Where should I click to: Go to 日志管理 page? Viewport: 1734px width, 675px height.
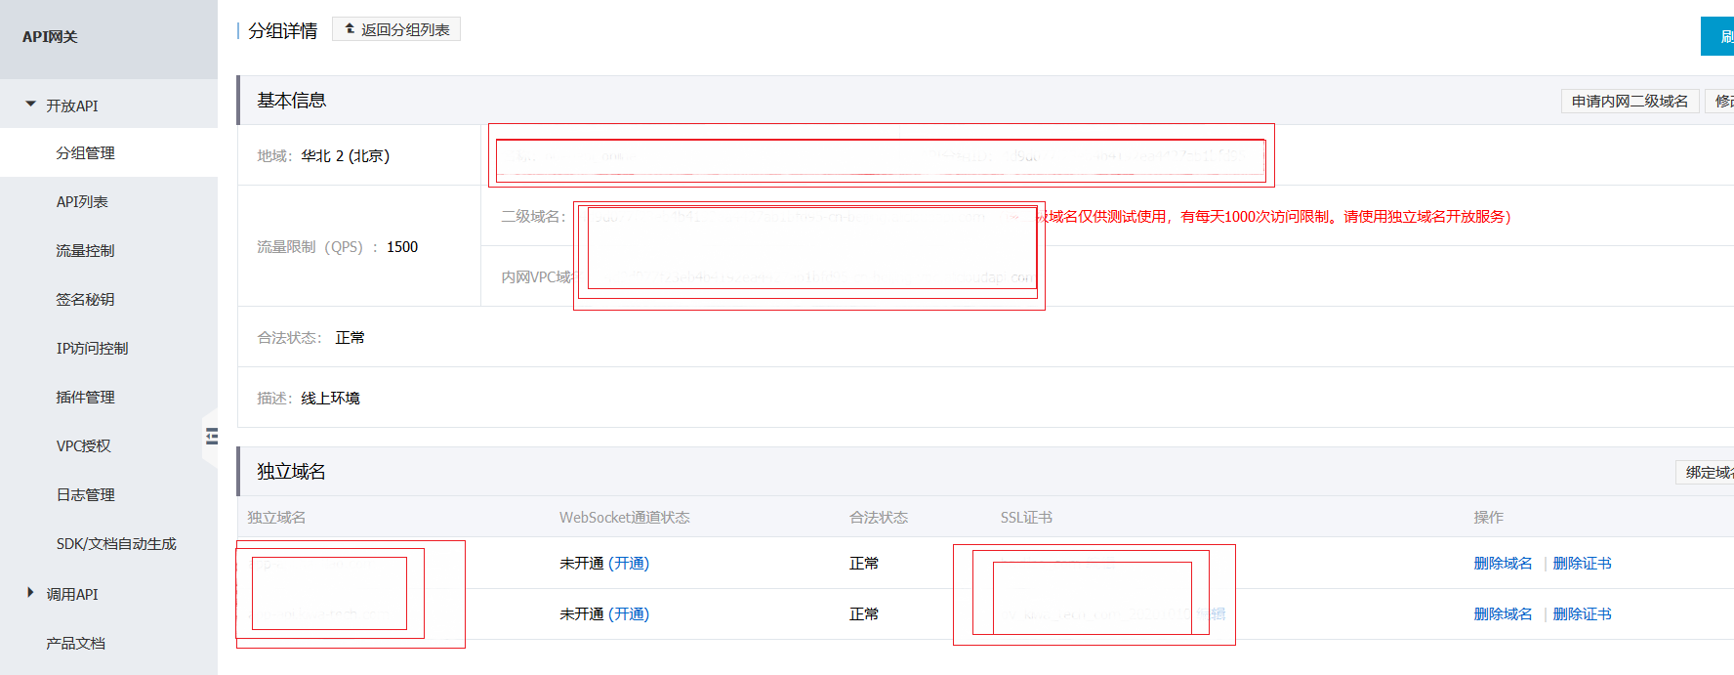click(x=86, y=495)
